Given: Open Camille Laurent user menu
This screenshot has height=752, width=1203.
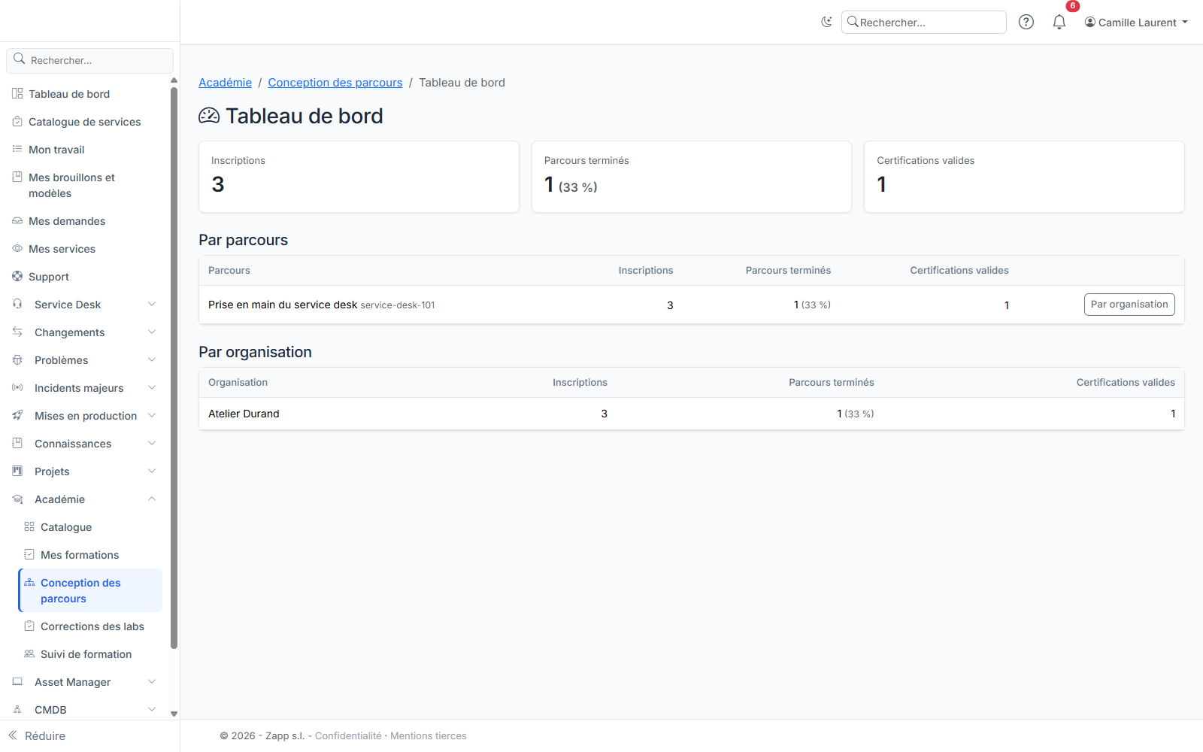Looking at the screenshot, I should (x=1136, y=22).
